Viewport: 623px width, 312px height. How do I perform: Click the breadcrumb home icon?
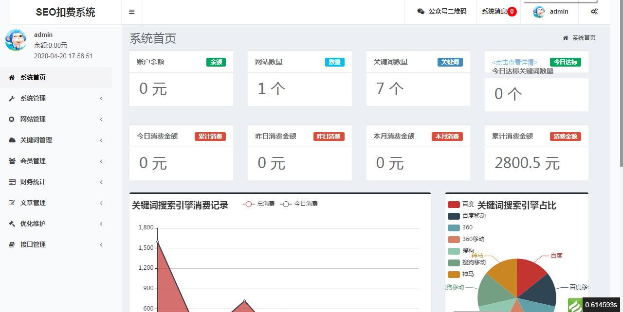point(565,38)
